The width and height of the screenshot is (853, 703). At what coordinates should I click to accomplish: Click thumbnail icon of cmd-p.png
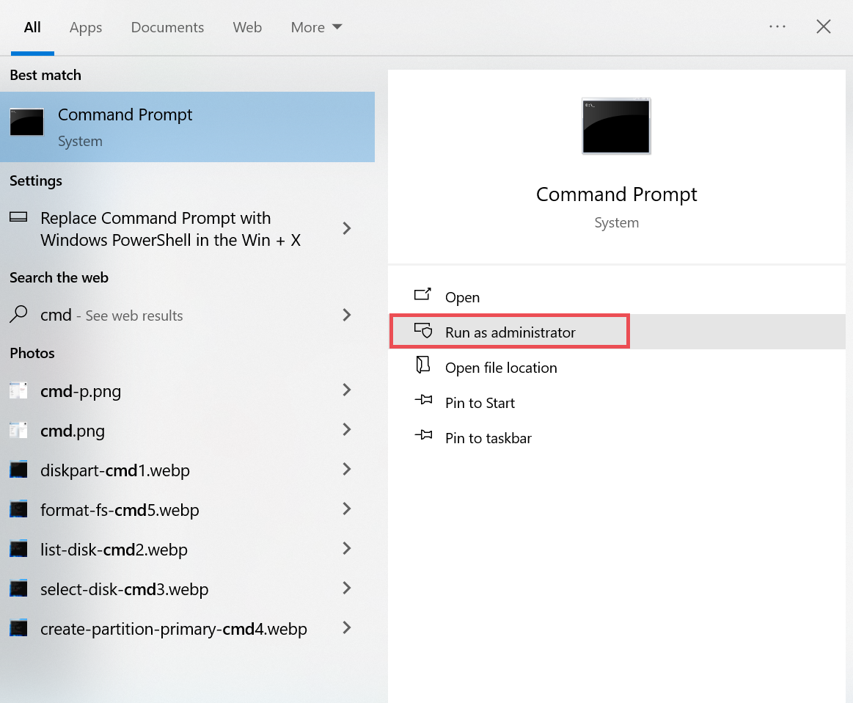point(18,390)
